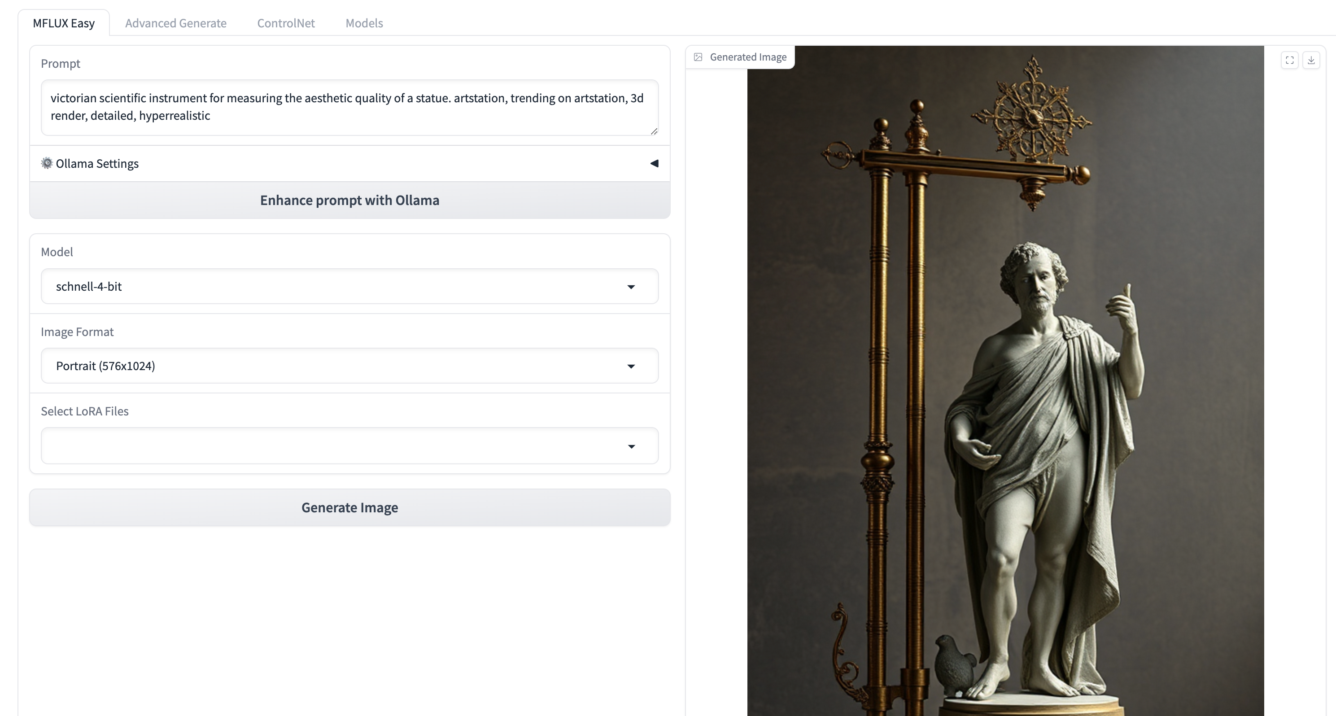
Task: View the generated image fullscreen
Action: (1289, 60)
